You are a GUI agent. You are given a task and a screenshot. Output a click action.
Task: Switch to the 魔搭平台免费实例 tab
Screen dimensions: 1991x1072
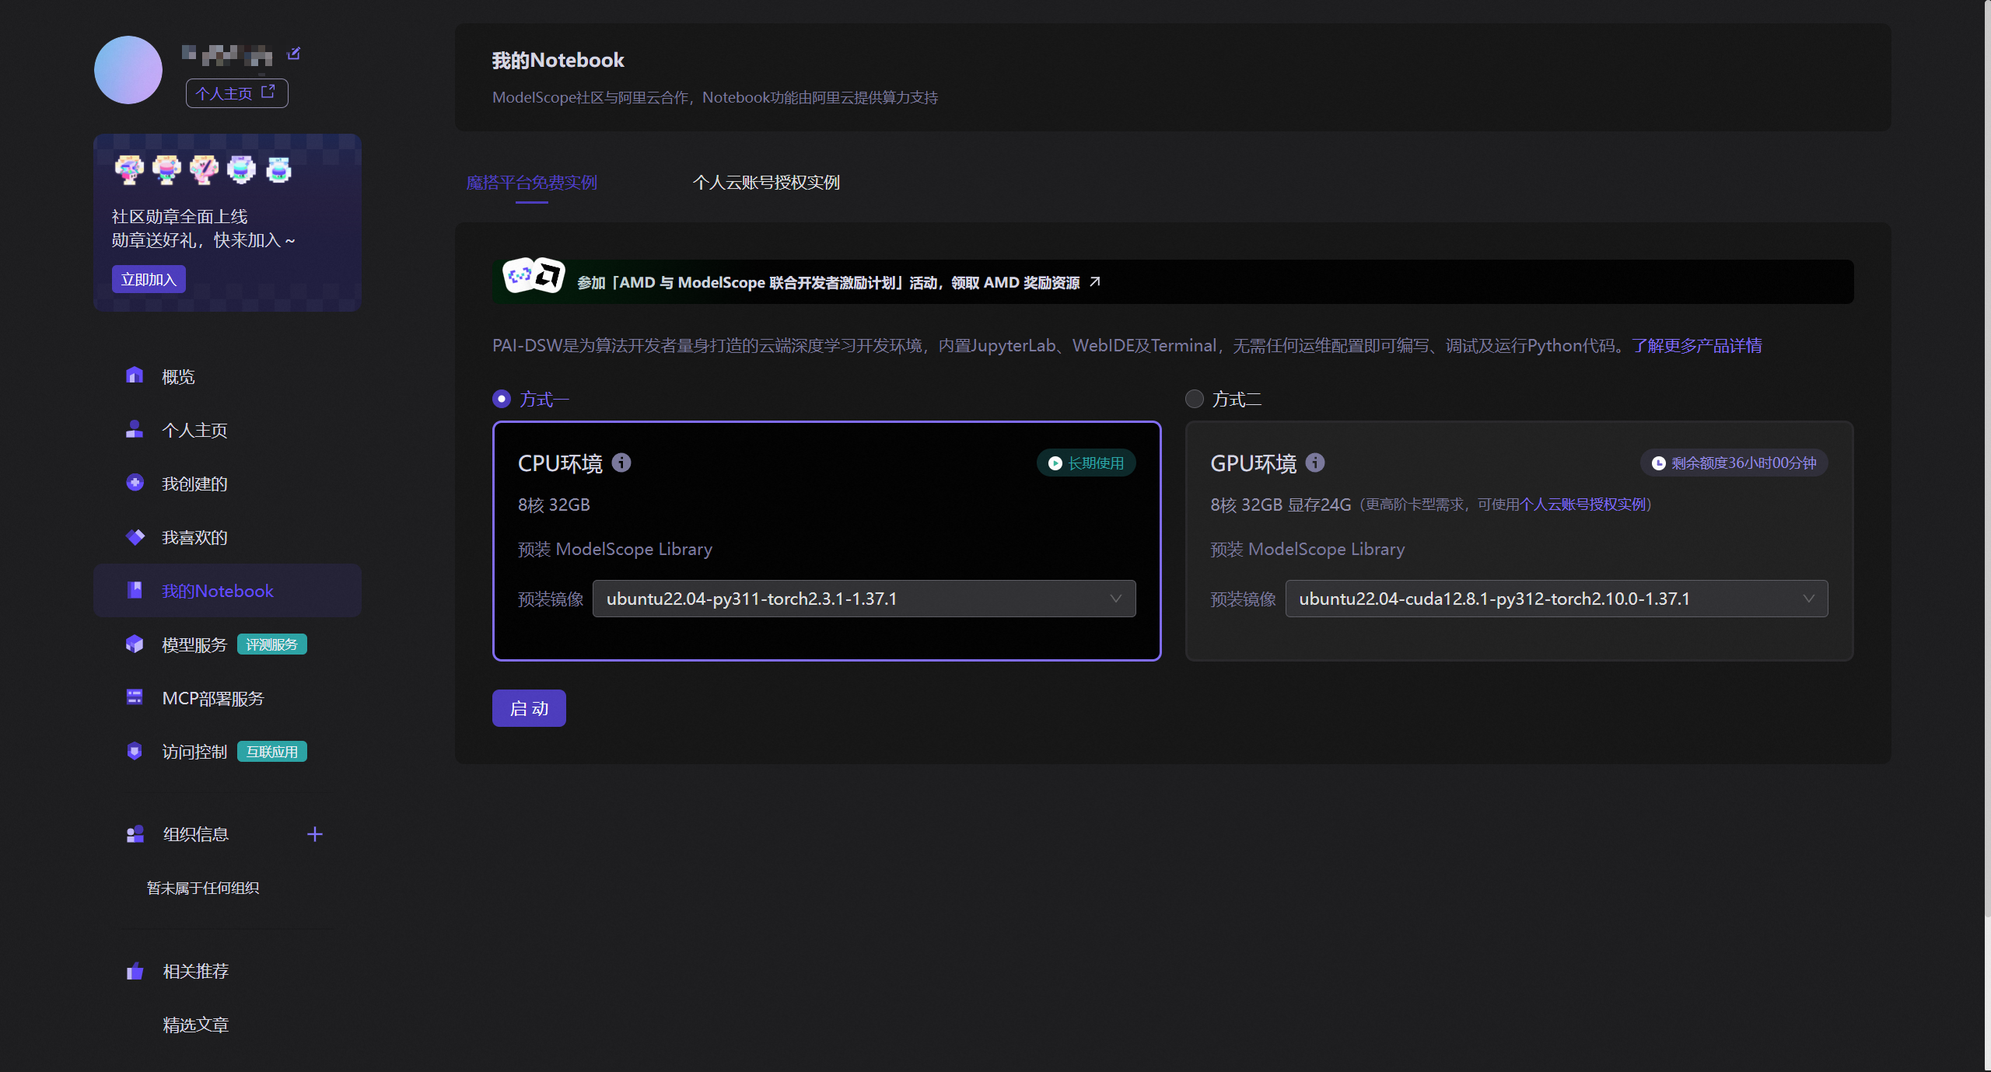coord(532,183)
